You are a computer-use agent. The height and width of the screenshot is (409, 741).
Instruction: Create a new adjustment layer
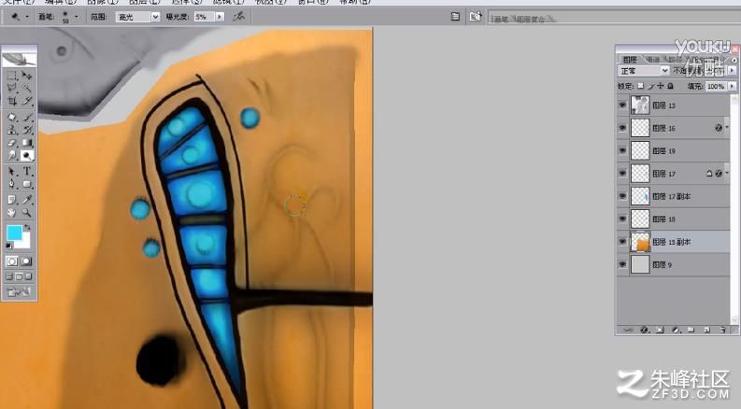677,330
